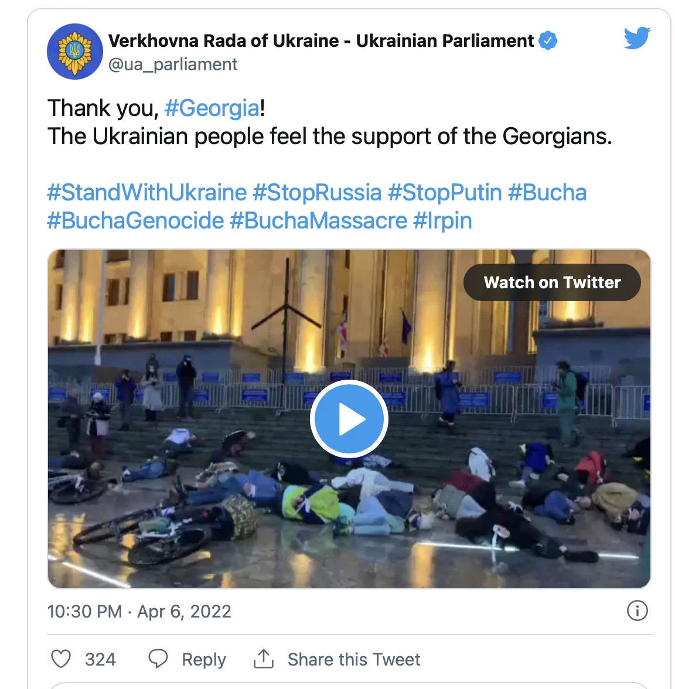
Task: Open the #Georgia hashtag
Action: (212, 108)
